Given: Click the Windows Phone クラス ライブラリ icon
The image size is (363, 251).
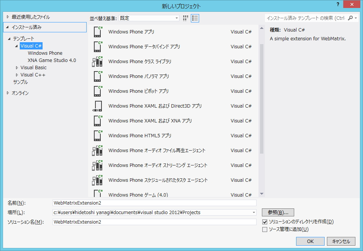Looking at the screenshot, I should [x=97, y=61].
